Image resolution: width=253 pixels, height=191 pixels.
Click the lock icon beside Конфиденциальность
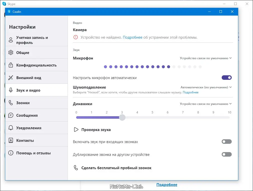(x=11, y=65)
